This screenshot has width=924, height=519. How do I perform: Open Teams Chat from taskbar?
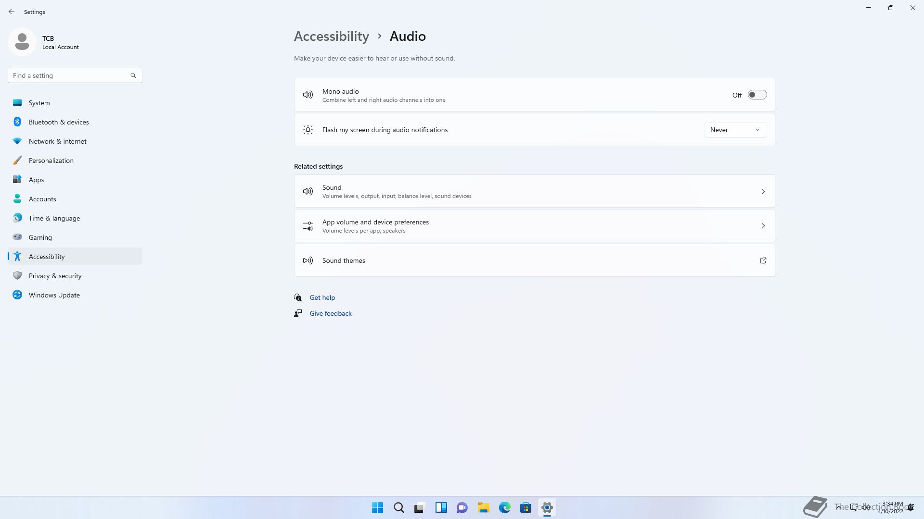(462, 507)
